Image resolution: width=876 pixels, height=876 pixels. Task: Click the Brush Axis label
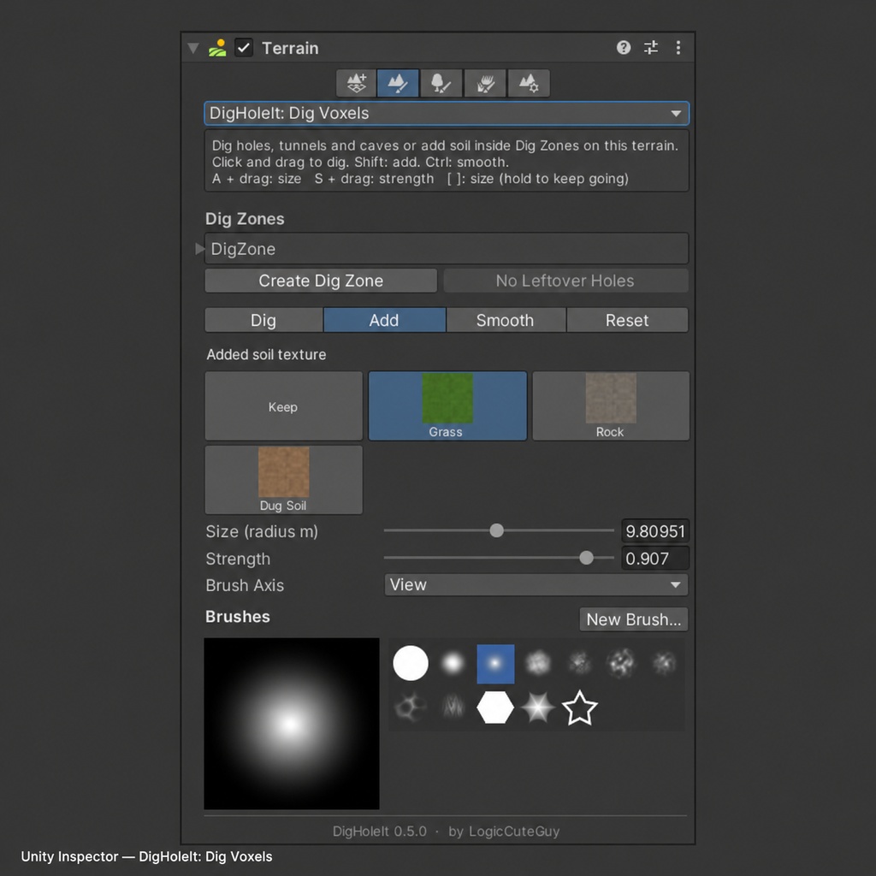(x=245, y=585)
